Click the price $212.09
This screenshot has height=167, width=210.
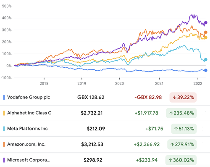click(x=96, y=129)
